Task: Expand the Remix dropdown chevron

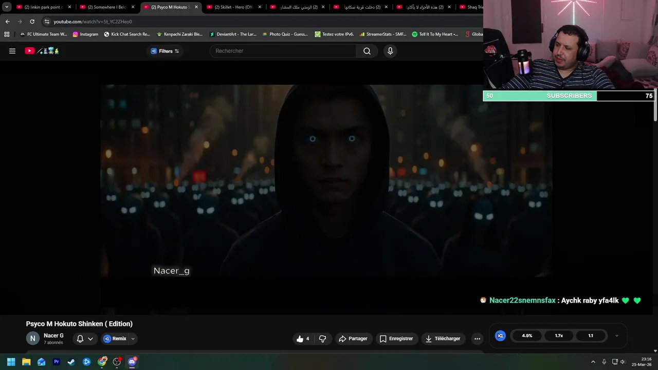Action: click(133, 339)
